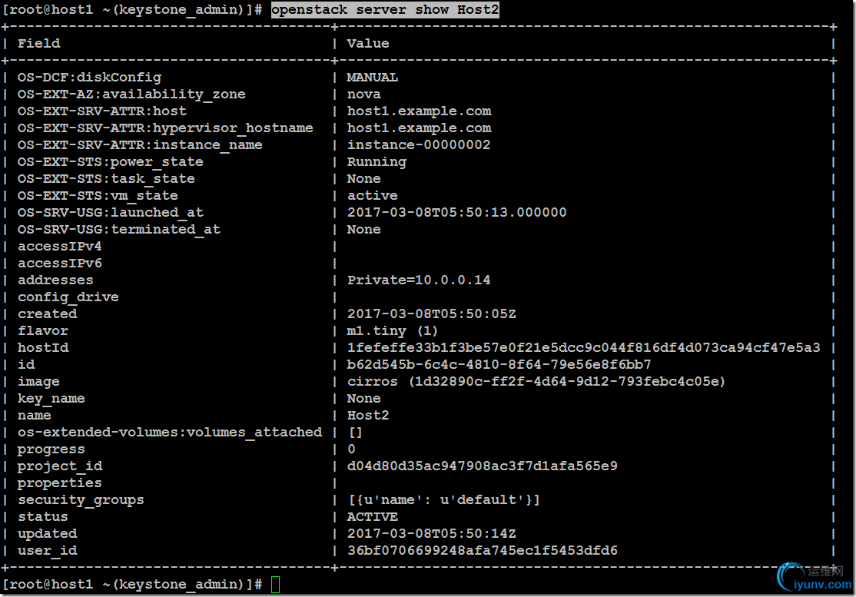
Task: Click the 'OS-DCF:diskConfig' field name
Action: click(x=90, y=78)
